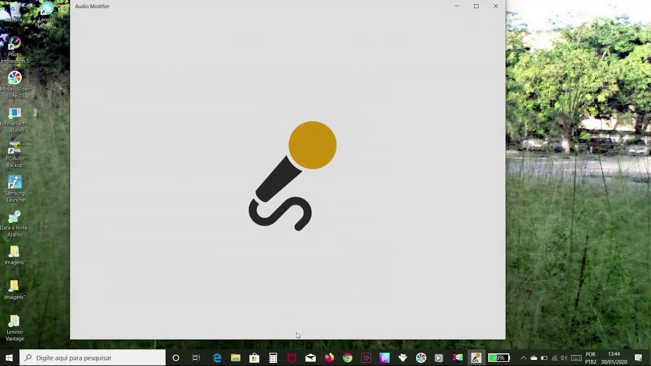The height and width of the screenshot is (366, 651).
Task: Select the Lenovo Vantage desktop icon
Action: pyautogui.click(x=15, y=328)
